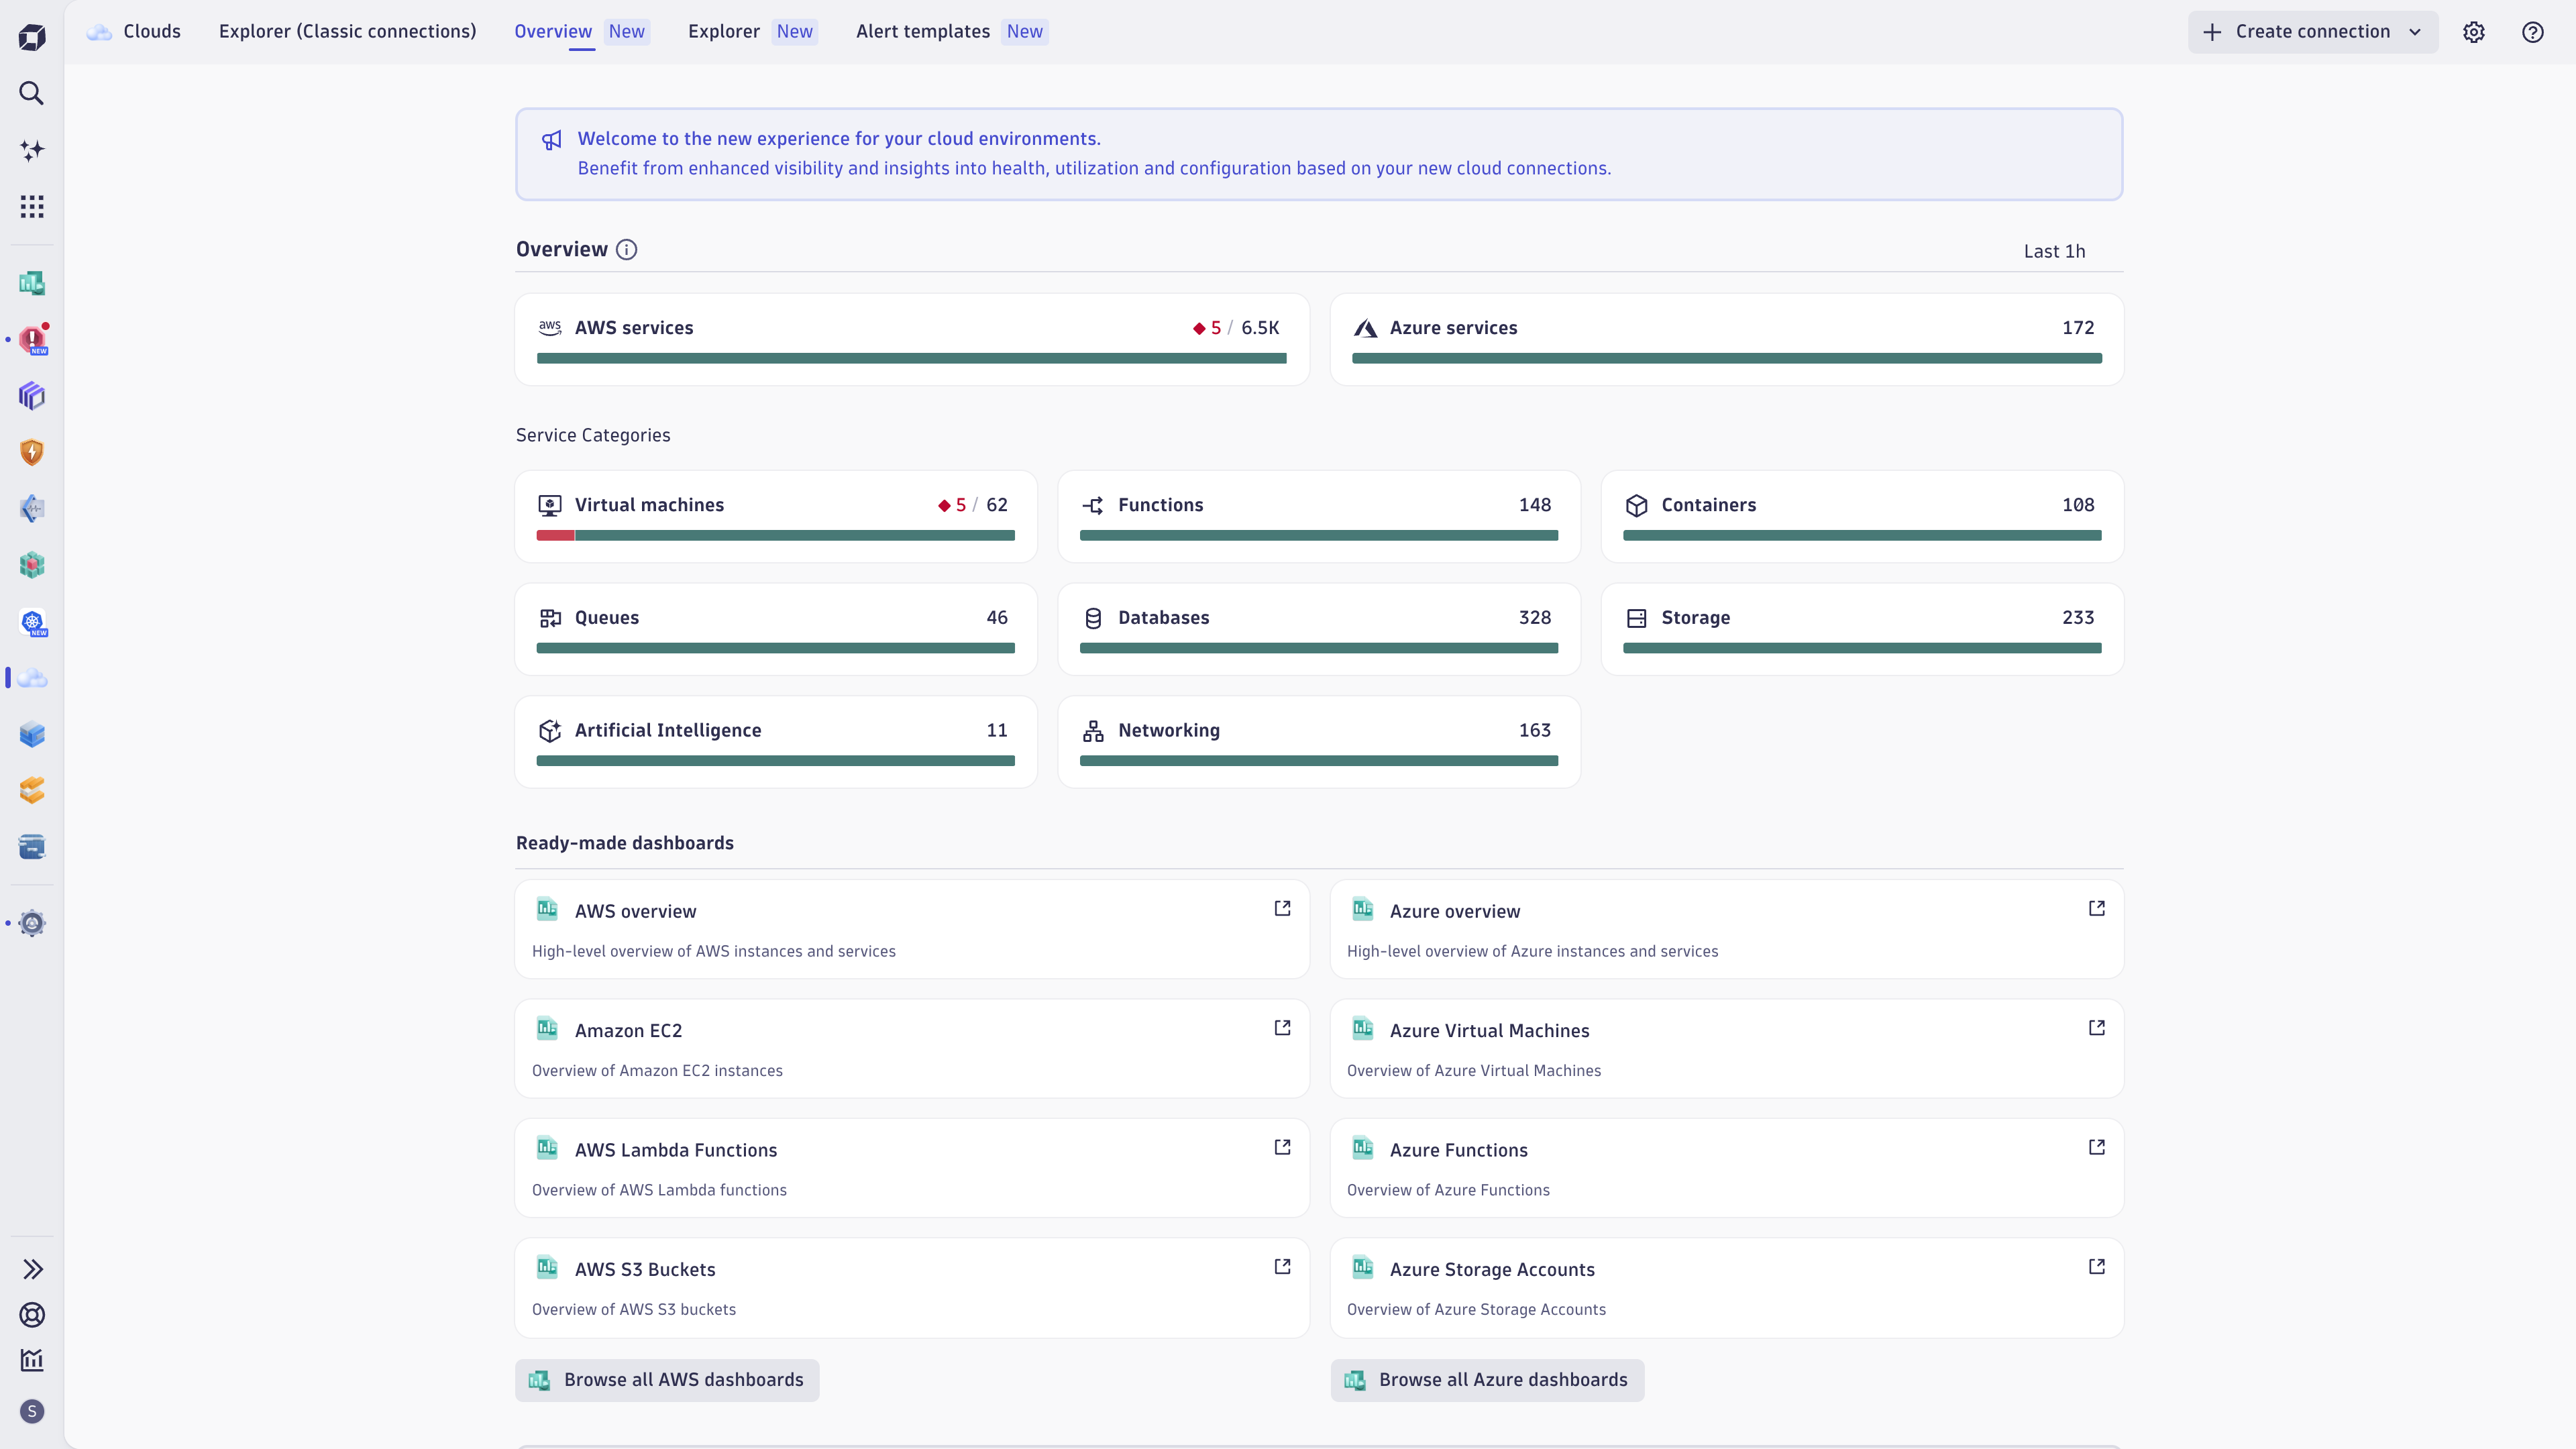This screenshot has height=1449, width=2576.
Task: Open AWS overview dashboard via external link icon
Action: coord(1282,908)
